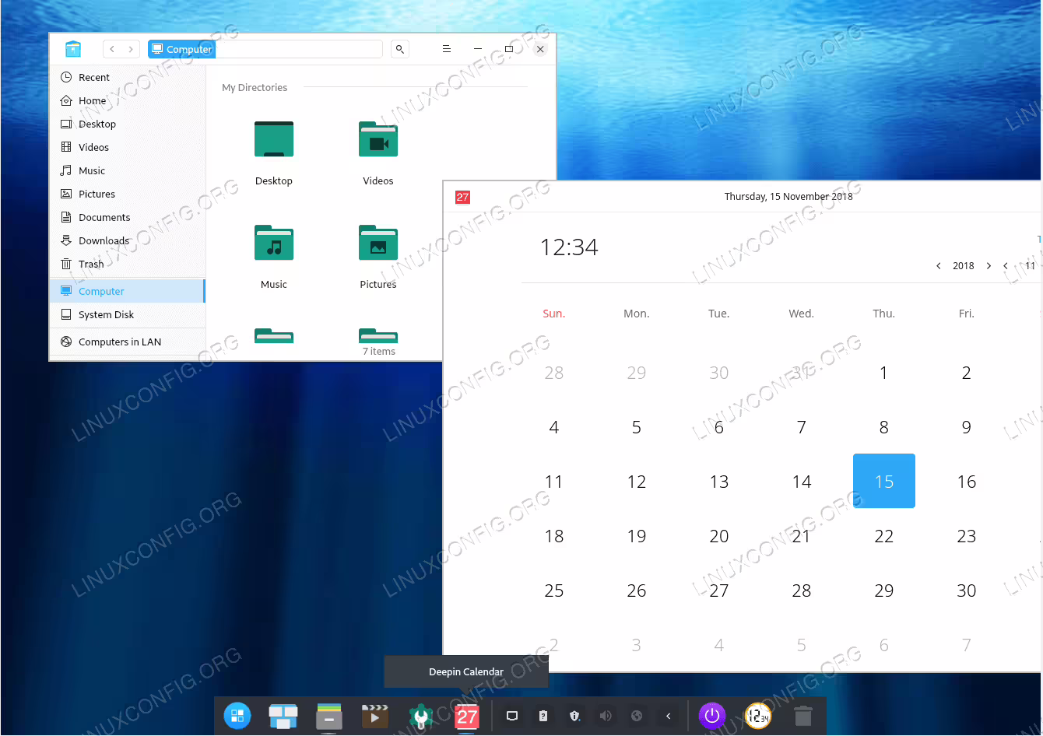This screenshot has height=736, width=1043.
Task: Select Home in the sidebar
Action: (127, 100)
